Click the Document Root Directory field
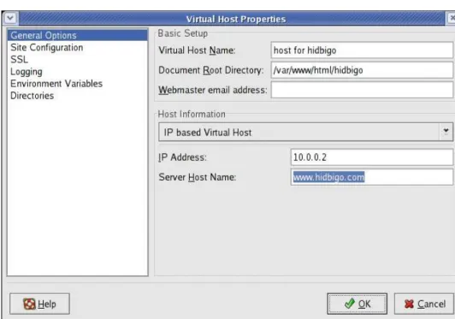Screen dimensions: 455x319 coord(362,70)
